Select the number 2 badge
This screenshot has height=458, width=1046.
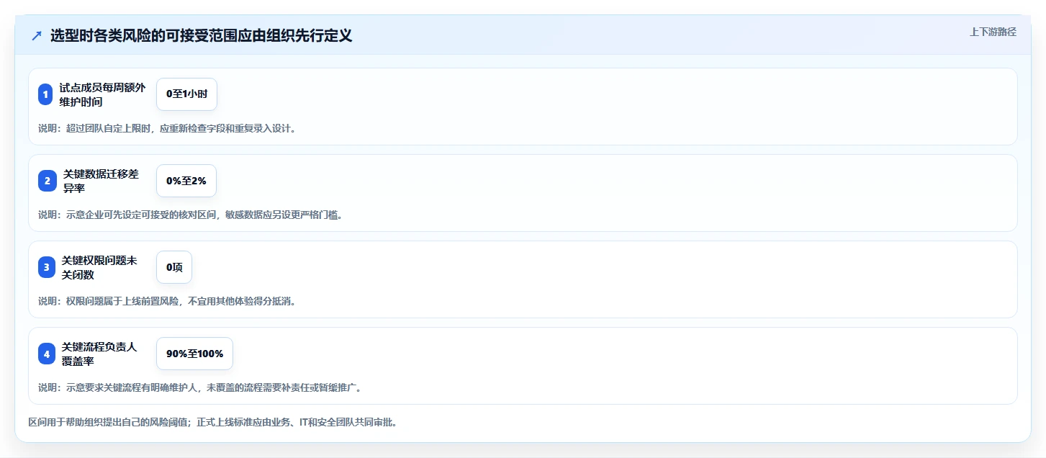tap(47, 181)
